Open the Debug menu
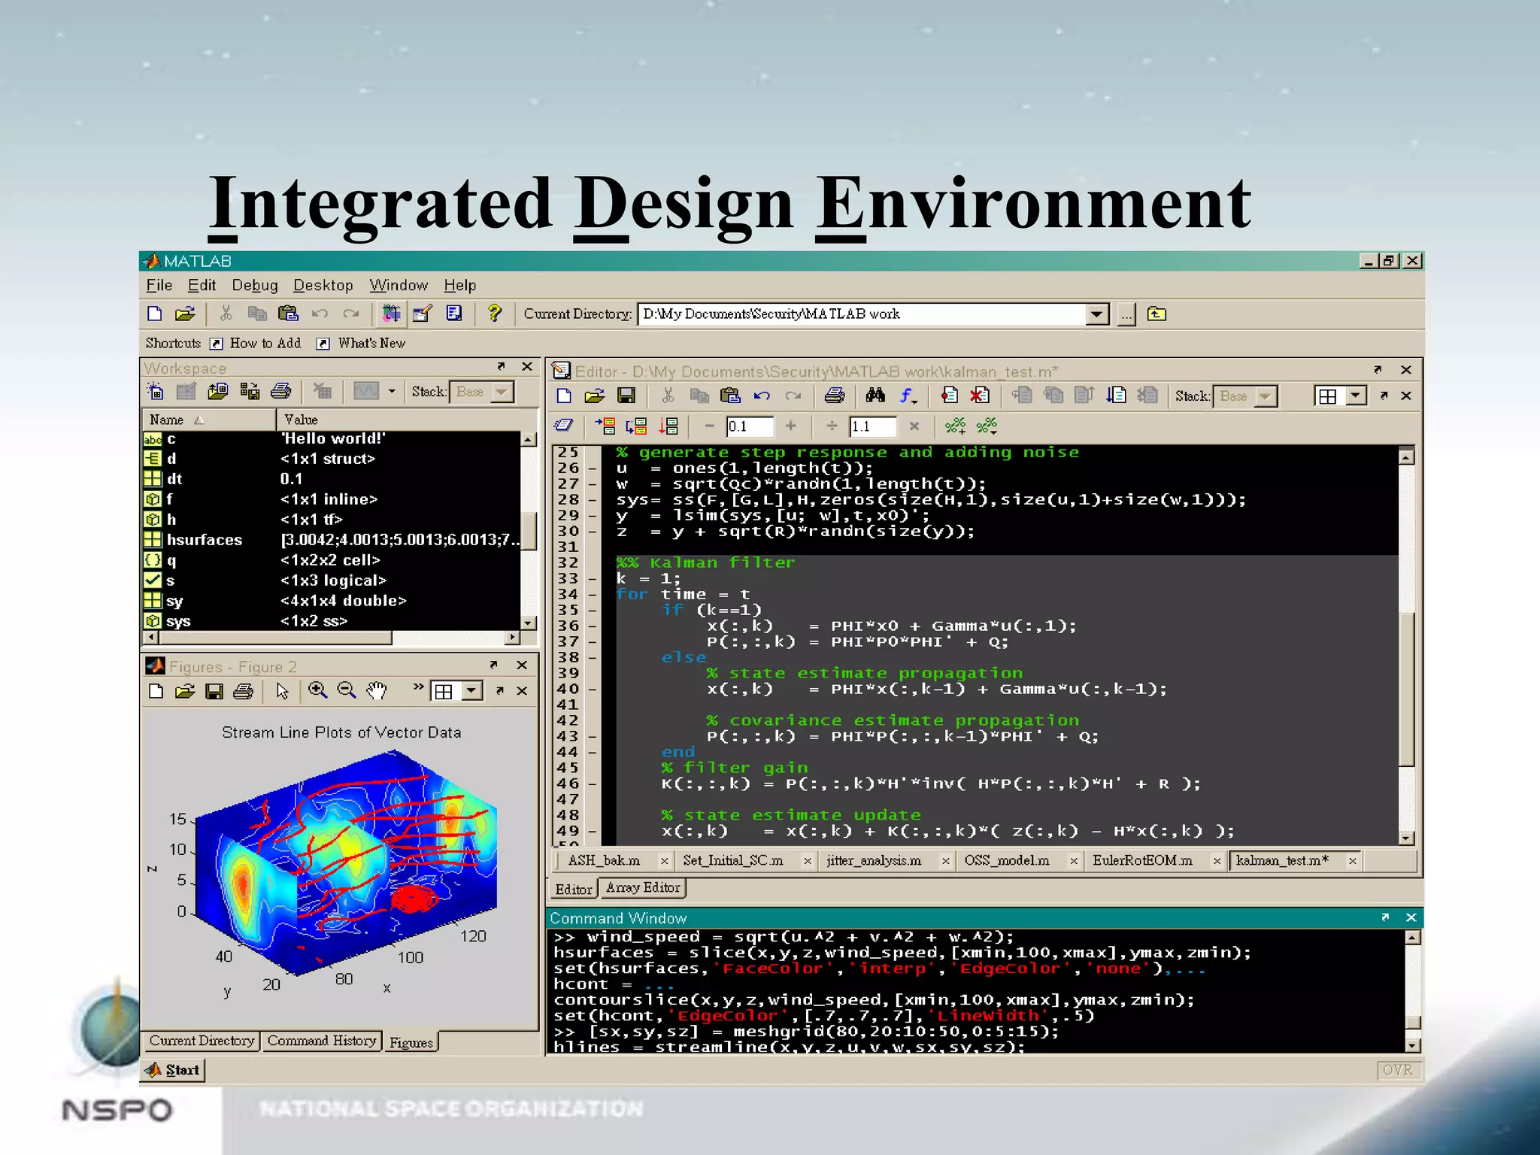 254,285
